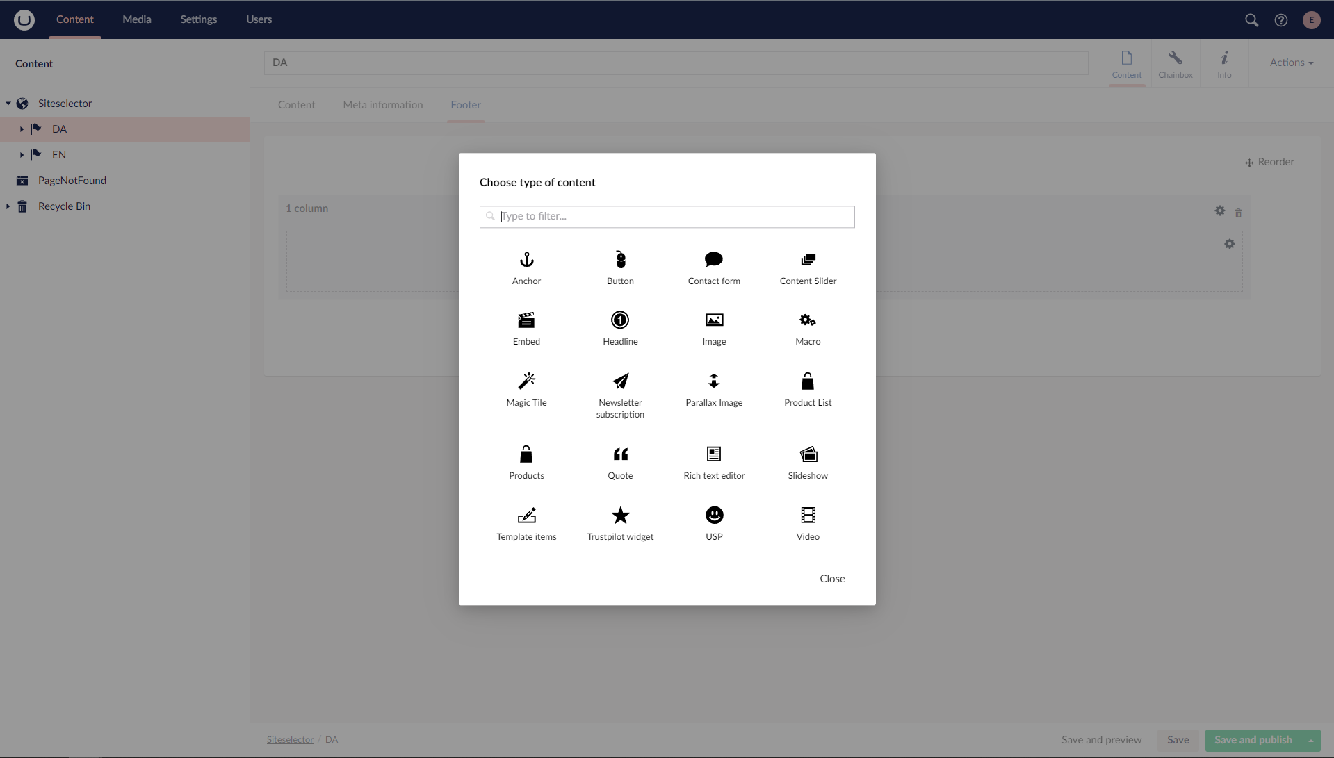Select the Magic Tile wand icon
The image size is (1334, 758).
click(x=526, y=381)
